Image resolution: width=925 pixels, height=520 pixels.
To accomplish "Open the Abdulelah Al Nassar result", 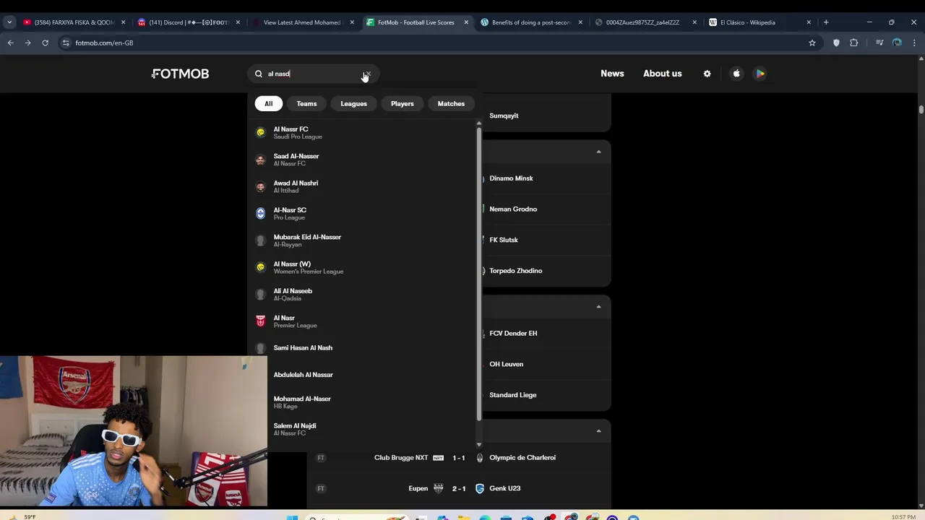I will tap(371, 375).
